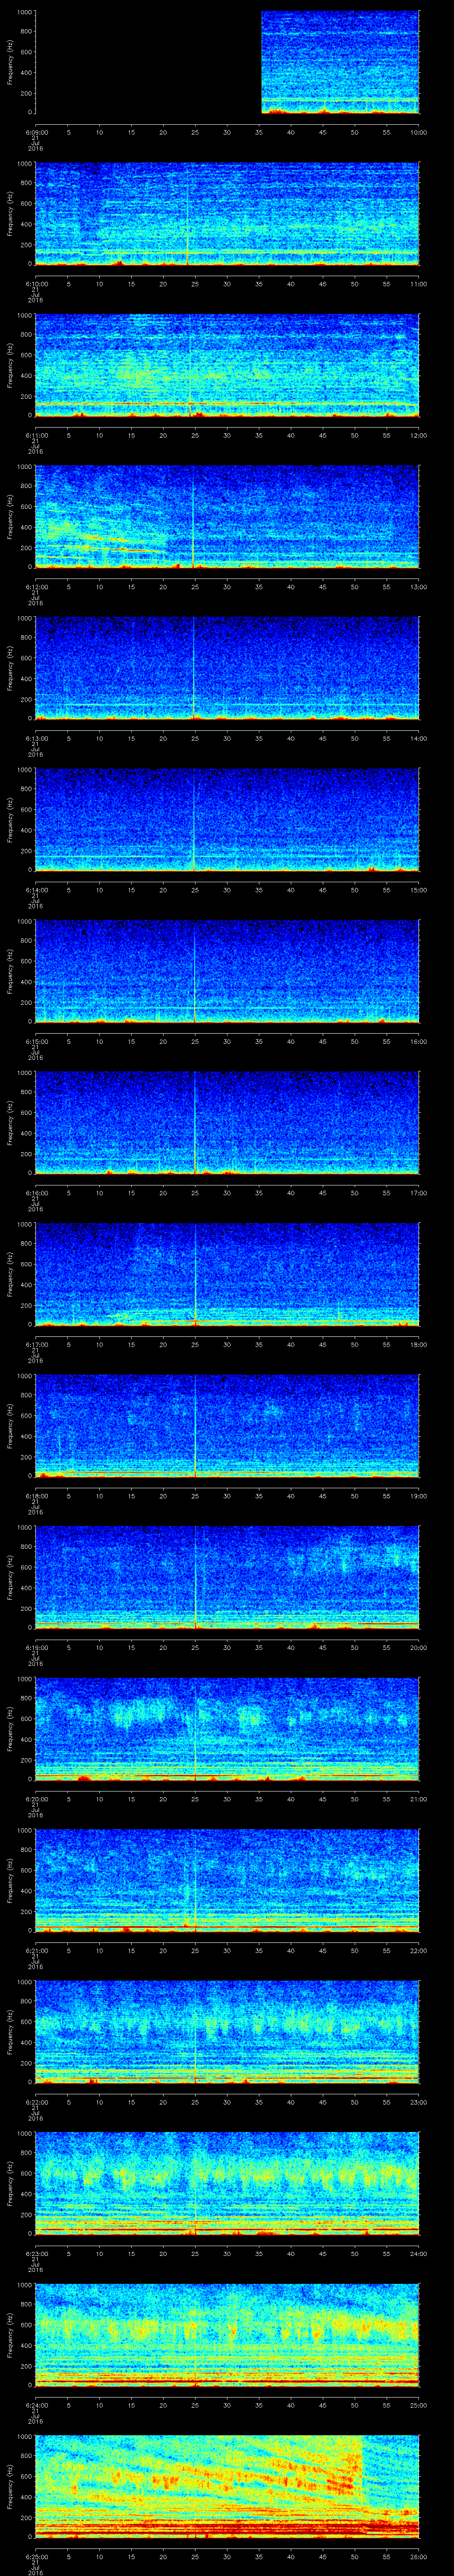Click the '26:00' end time label
Screen dimensions: 454x2576
[x=418, y=2556]
